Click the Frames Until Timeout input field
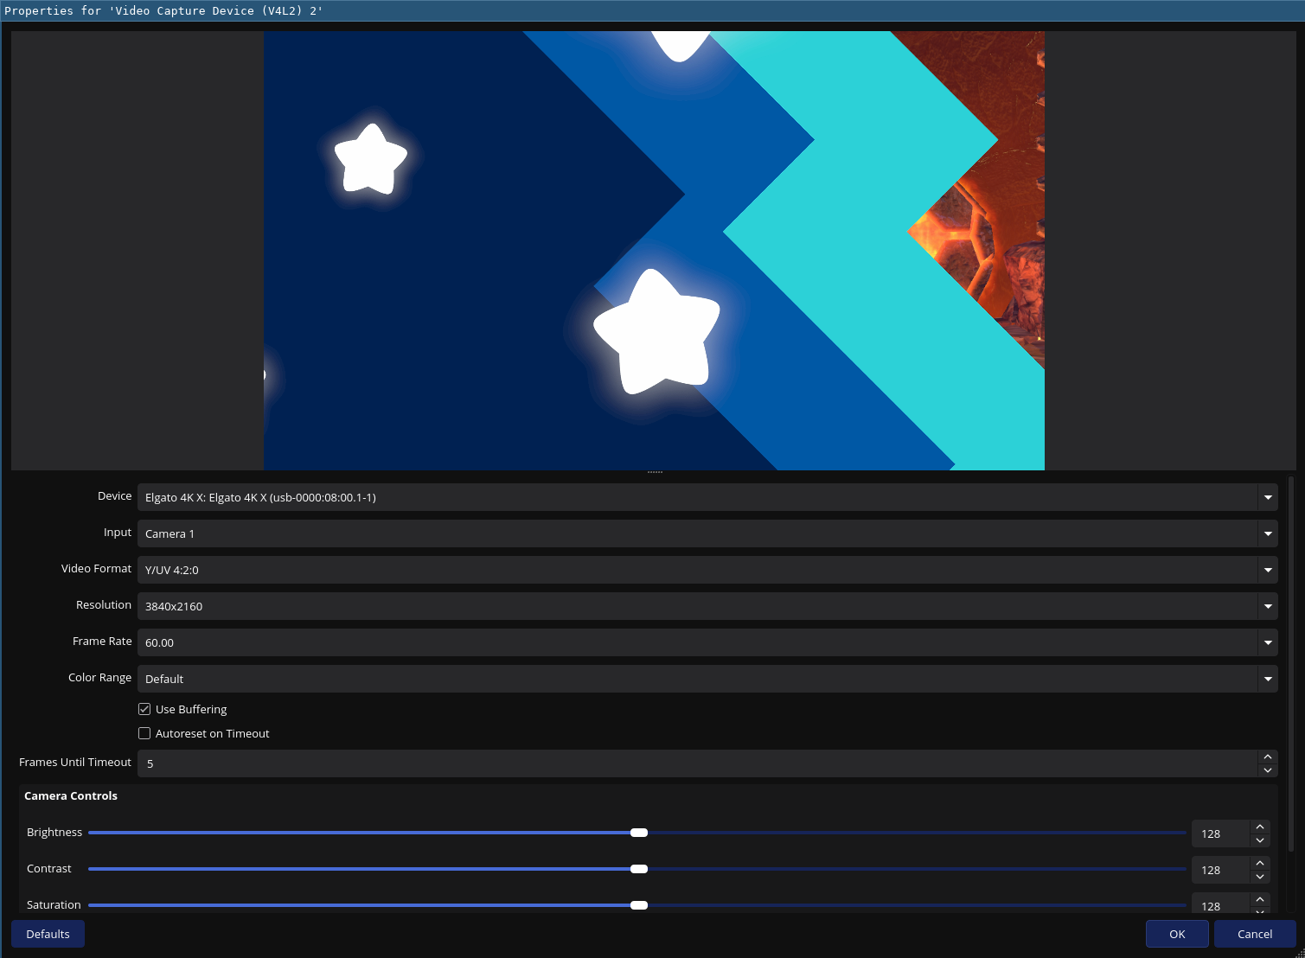The width and height of the screenshot is (1305, 958). pyautogui.click(x=697, y=763)
